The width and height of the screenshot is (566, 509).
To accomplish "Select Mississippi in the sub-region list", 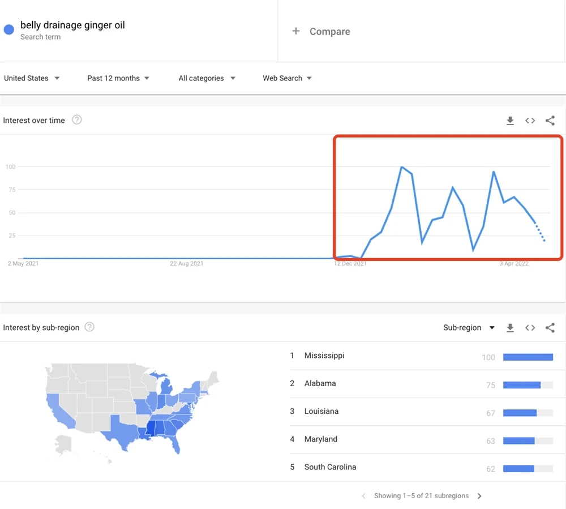I will point(324,356).
